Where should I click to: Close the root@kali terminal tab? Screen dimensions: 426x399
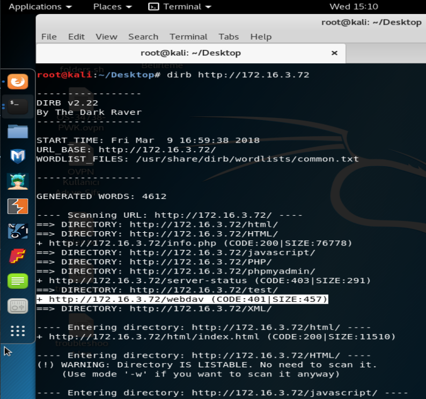[x=334, y=53]
